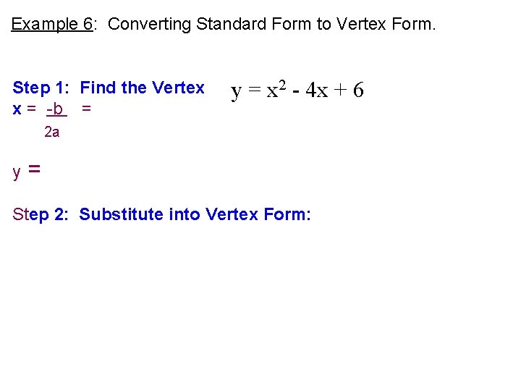Click the bold blue "x" below Step 1

17,109
